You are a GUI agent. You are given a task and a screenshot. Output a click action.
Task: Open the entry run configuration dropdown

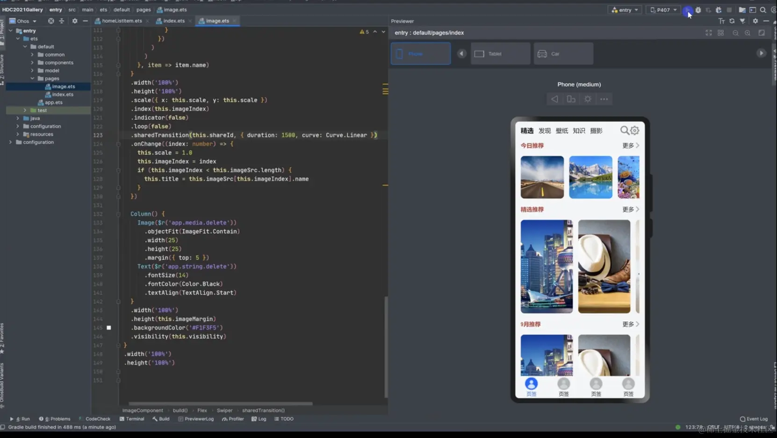(625, 10)
